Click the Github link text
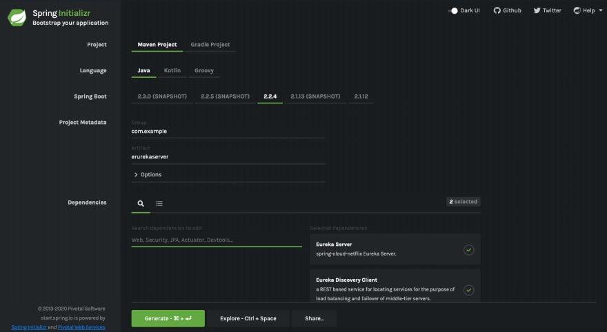Image resolution: width=607 pixels, height=332 pixels. 512,10
